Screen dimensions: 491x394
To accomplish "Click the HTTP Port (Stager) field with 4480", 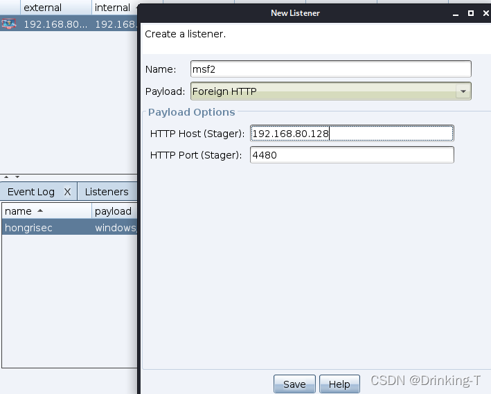I will click(352, 154).
